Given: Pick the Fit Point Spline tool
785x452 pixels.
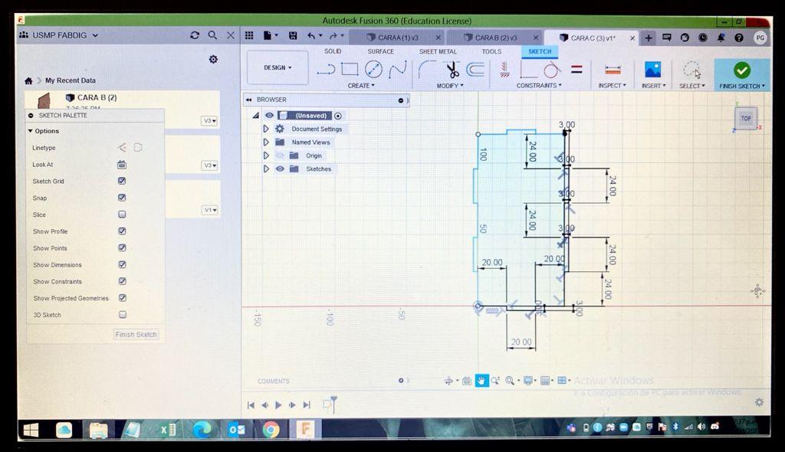Looking at the screenshot, I should (x=398, y=70).
